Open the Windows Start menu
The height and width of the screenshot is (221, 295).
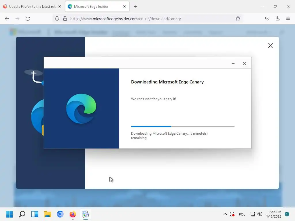click(10, 214)
